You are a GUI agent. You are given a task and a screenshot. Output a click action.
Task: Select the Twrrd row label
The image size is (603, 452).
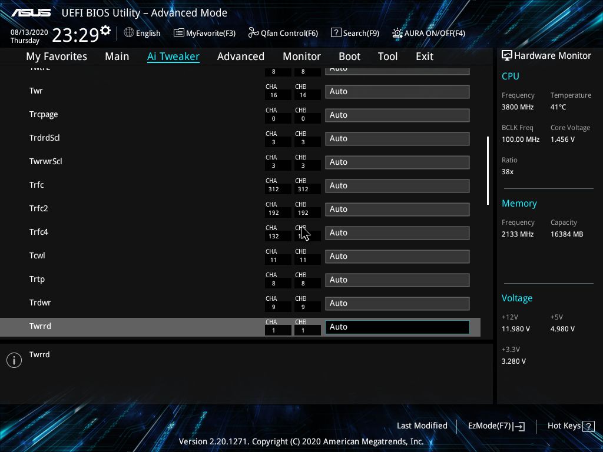(40, 326)
